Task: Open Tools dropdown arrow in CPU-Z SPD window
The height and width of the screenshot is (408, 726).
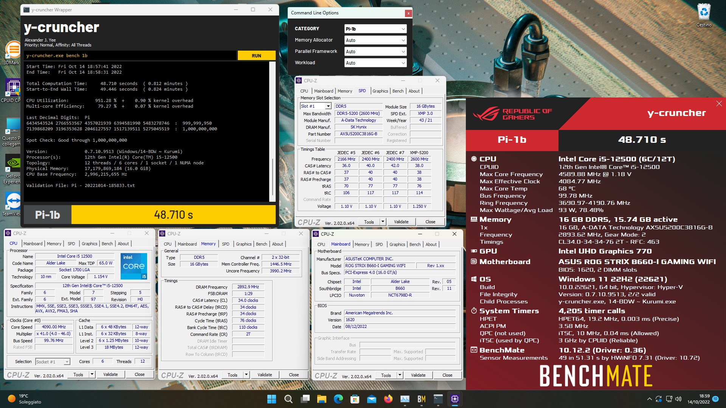Action: (x=383, y=222)
